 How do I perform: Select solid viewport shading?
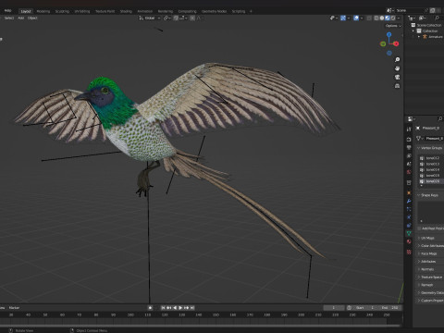pyautogui.click(x=382, y=18)
